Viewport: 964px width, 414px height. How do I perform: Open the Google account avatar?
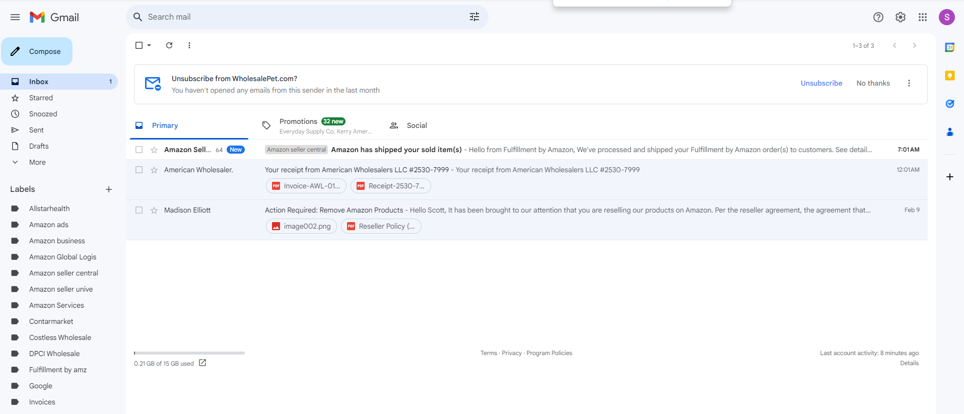coord(947,17)
